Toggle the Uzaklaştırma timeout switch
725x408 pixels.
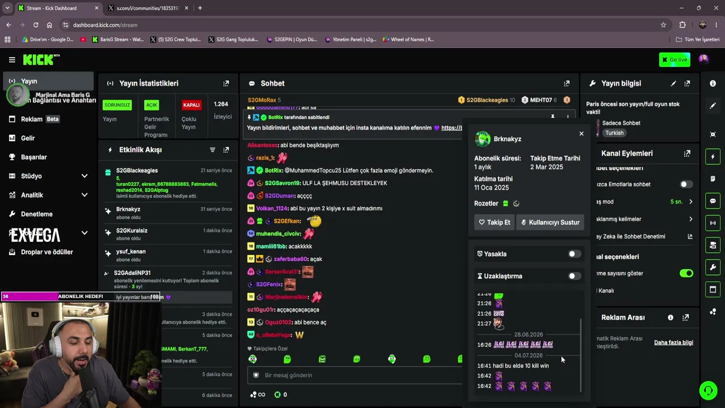pos(574,276)
